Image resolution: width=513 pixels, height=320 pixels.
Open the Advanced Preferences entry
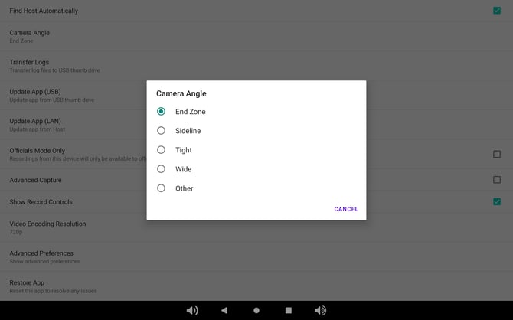coord(69,256)
